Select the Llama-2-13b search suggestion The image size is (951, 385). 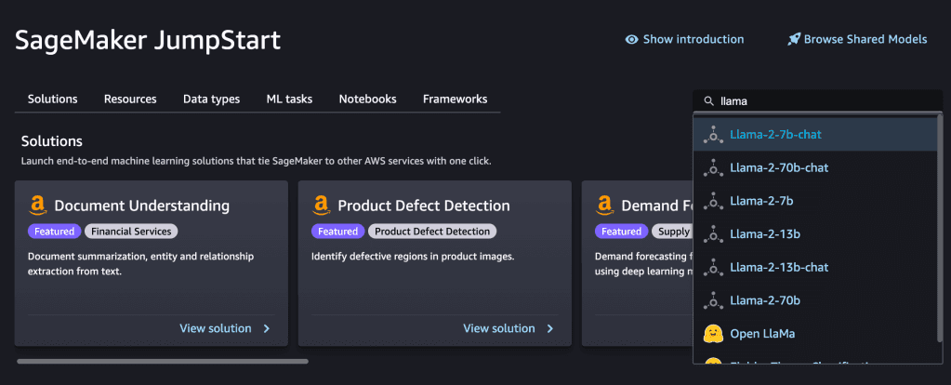click(817, 234)
